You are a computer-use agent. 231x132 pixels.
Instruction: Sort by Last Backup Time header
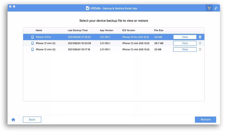coord(78,30)
